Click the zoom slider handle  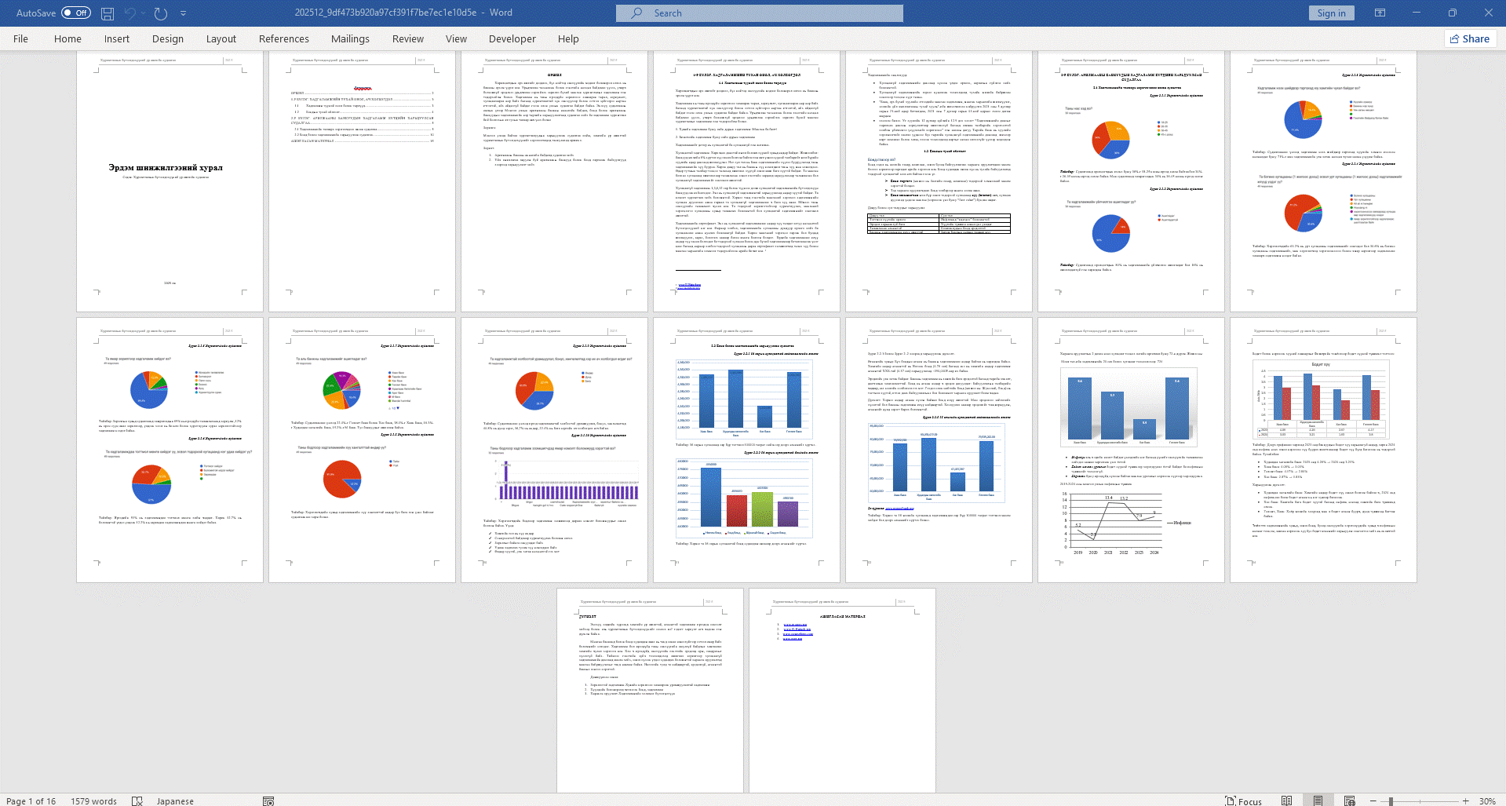pyautogui.click(x=1391, y=801)
